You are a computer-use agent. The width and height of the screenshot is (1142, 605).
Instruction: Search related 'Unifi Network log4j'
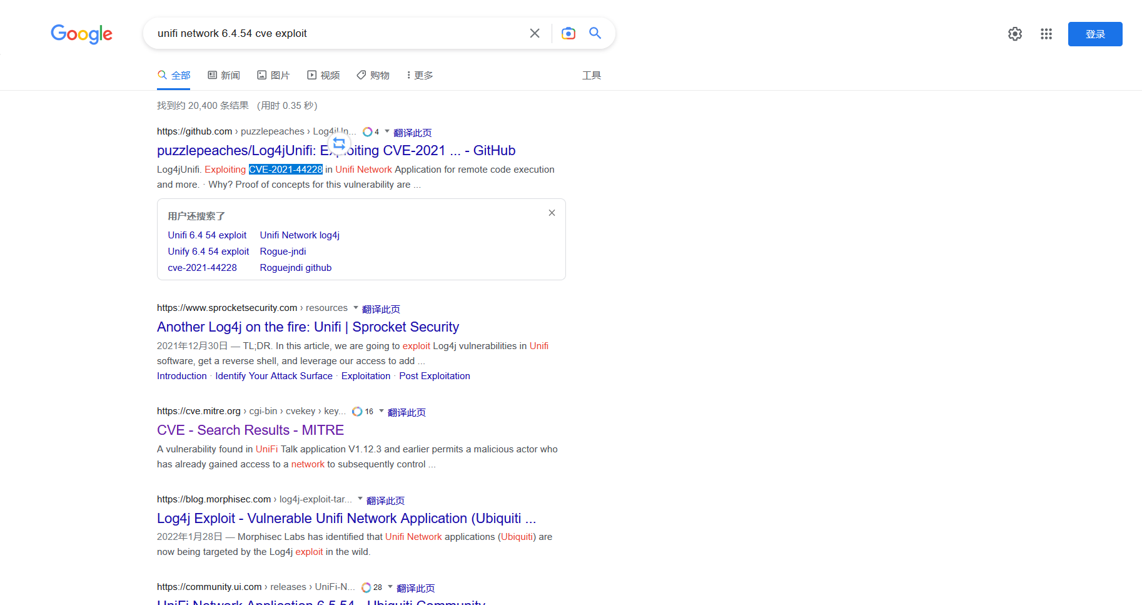[x=300, y=235]
